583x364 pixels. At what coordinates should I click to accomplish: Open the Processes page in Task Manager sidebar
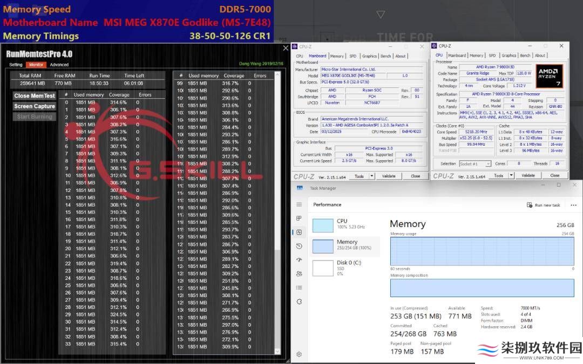299,218
